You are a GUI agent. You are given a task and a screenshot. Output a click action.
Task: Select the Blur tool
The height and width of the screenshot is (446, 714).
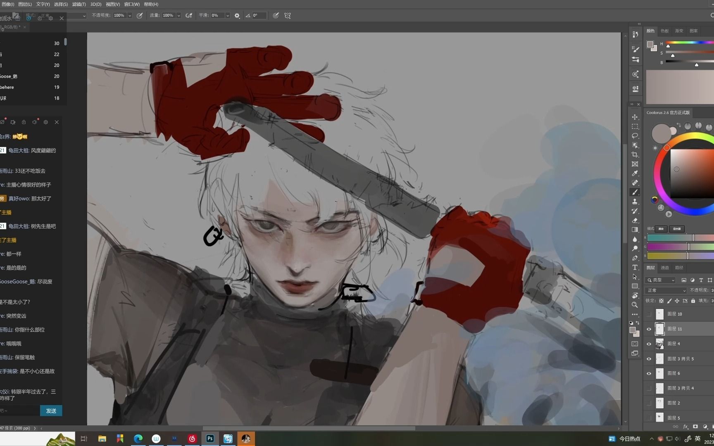[x=635, y=239]
